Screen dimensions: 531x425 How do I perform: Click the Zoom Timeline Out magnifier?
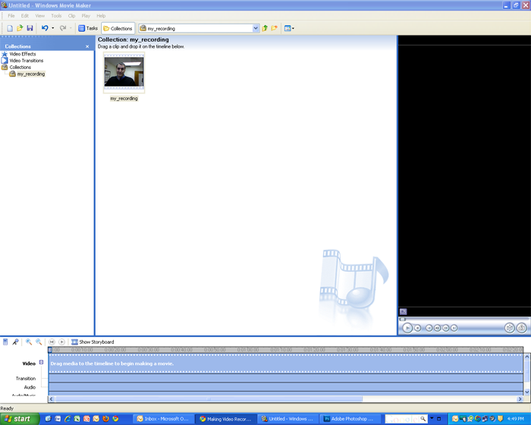(39, 342)
